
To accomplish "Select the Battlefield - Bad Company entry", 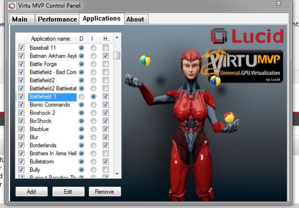I will coord(53,72).
